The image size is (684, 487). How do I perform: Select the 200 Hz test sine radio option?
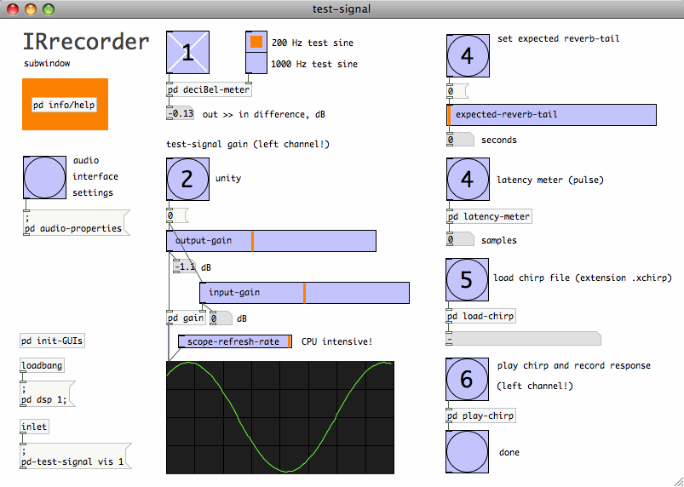(x=256, y=42)
